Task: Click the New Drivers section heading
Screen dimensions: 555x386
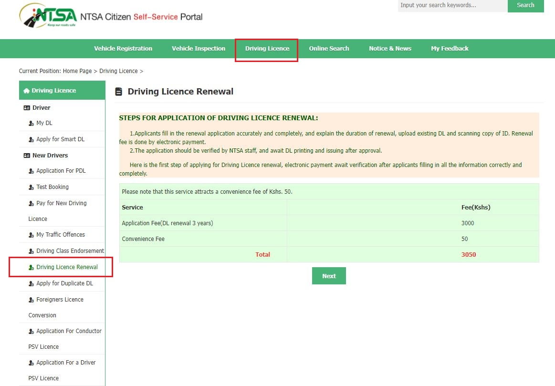Action: coord(50,156)
